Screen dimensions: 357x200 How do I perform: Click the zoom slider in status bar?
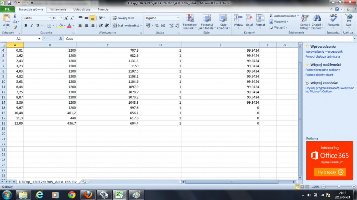[x=338, y=187]
